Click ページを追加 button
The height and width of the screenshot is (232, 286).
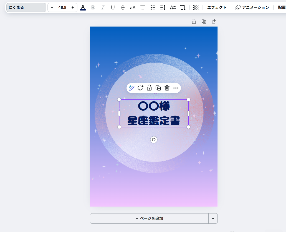pyautogui.click(x=149, y=218)
